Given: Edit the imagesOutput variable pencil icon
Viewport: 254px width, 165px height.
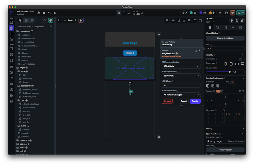Looking at the screenshot, I should [x=196, y=51].
